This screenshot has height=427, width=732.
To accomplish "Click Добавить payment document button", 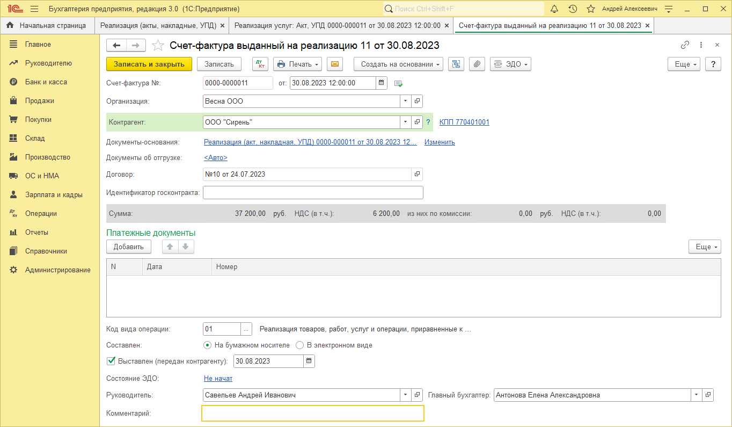I will click(129, 247).
